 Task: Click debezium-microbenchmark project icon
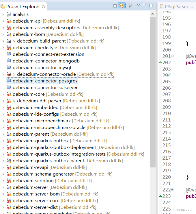pos(9,121)
